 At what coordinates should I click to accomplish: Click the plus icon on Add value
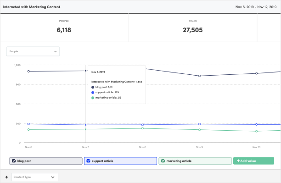238,161
